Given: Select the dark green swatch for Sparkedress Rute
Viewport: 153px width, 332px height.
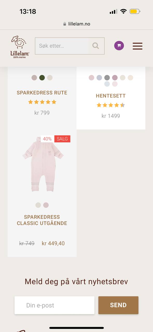Looking at the screenshot, I should 42,78.
